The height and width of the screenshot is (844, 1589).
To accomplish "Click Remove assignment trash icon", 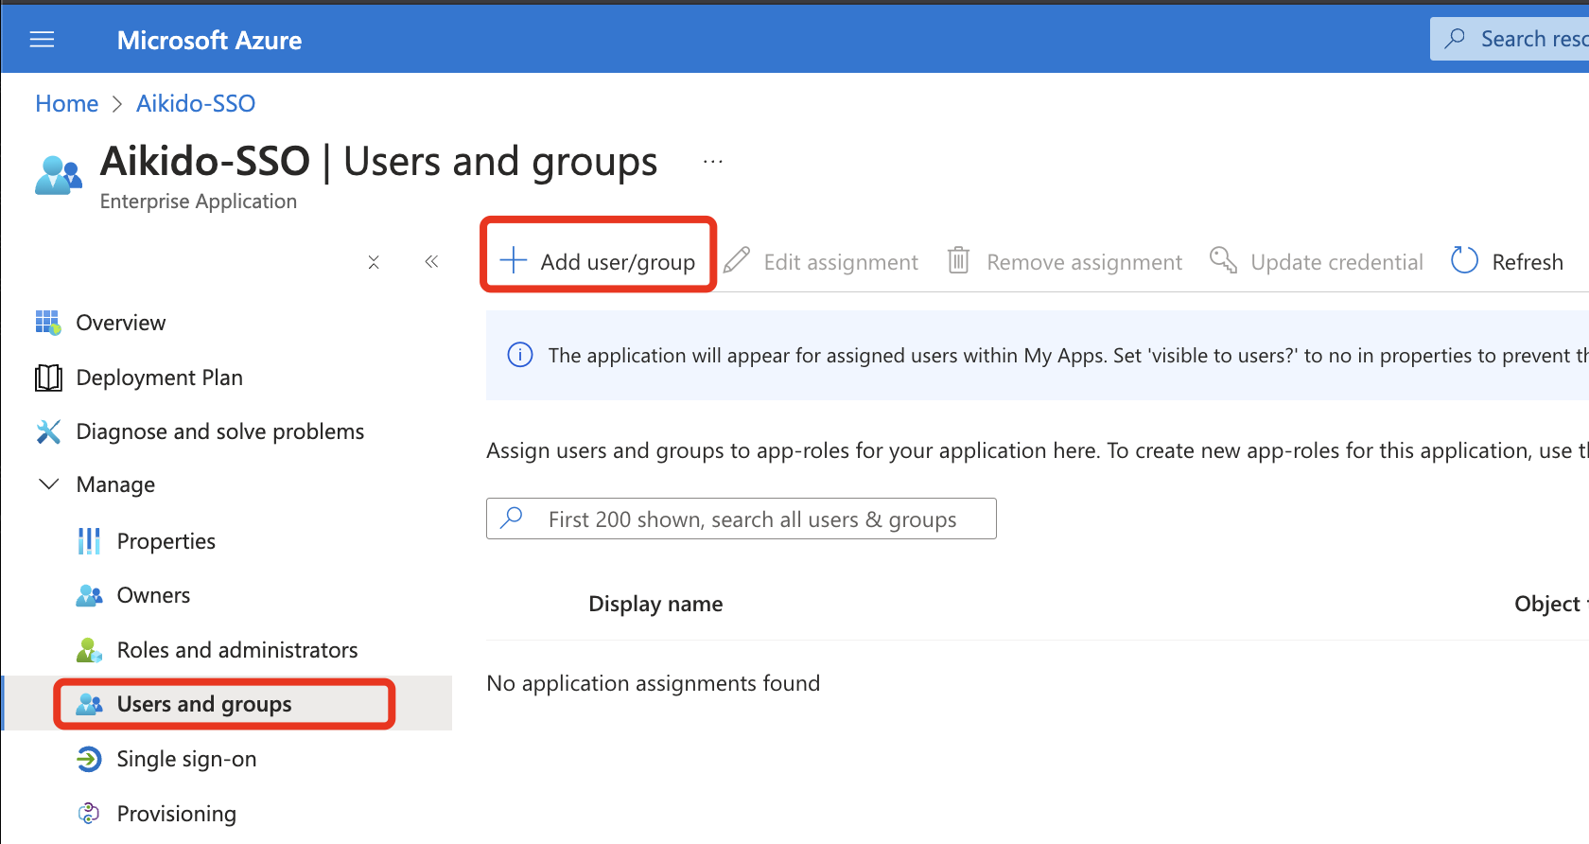I will coord(958,260).
